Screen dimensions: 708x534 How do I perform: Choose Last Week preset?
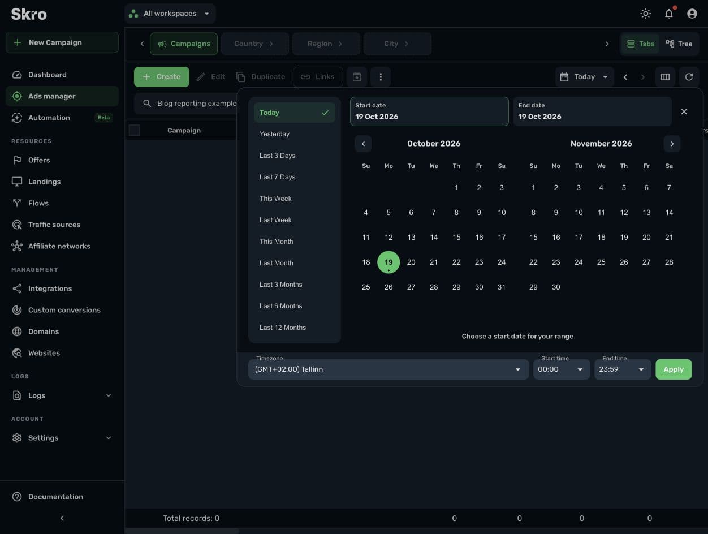pos(295,220)
